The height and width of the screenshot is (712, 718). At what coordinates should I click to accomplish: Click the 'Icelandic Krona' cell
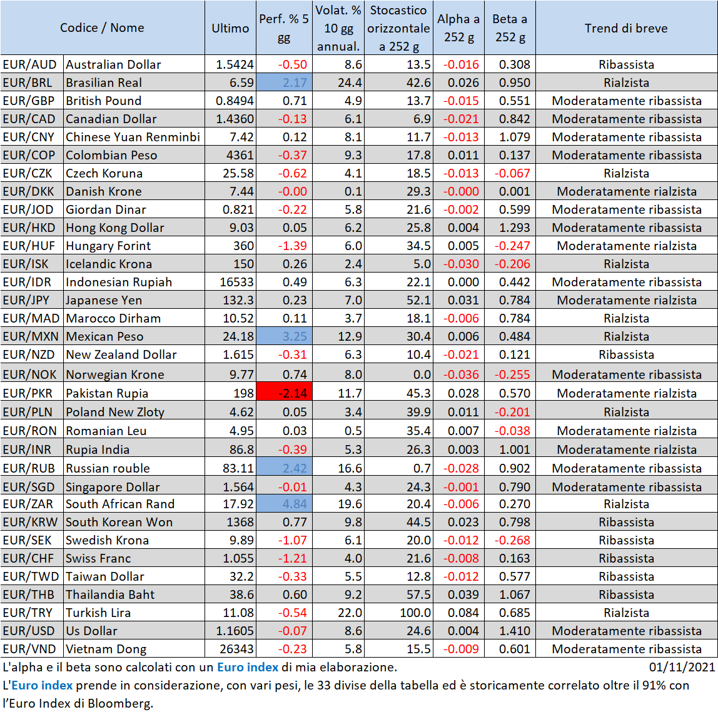[134, 264]
